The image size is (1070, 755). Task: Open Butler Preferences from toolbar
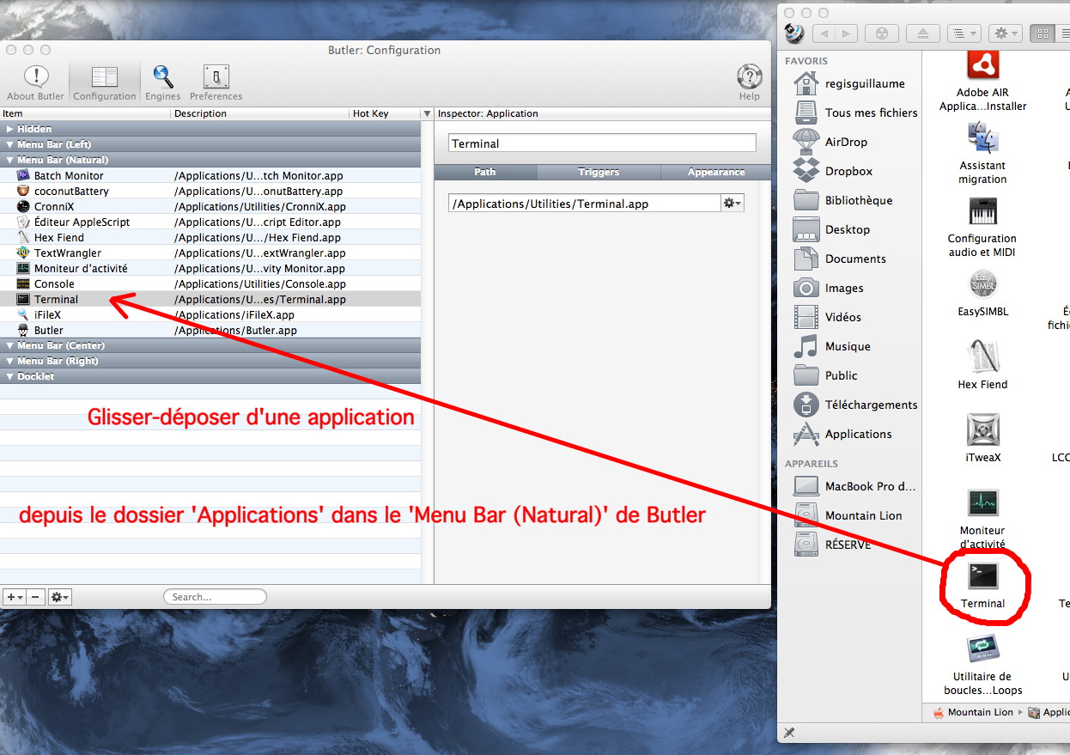[216, 77]
